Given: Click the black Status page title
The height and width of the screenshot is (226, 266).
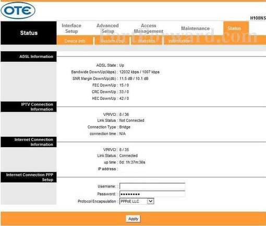Looking at the screenshot, I should coord(29,33).
